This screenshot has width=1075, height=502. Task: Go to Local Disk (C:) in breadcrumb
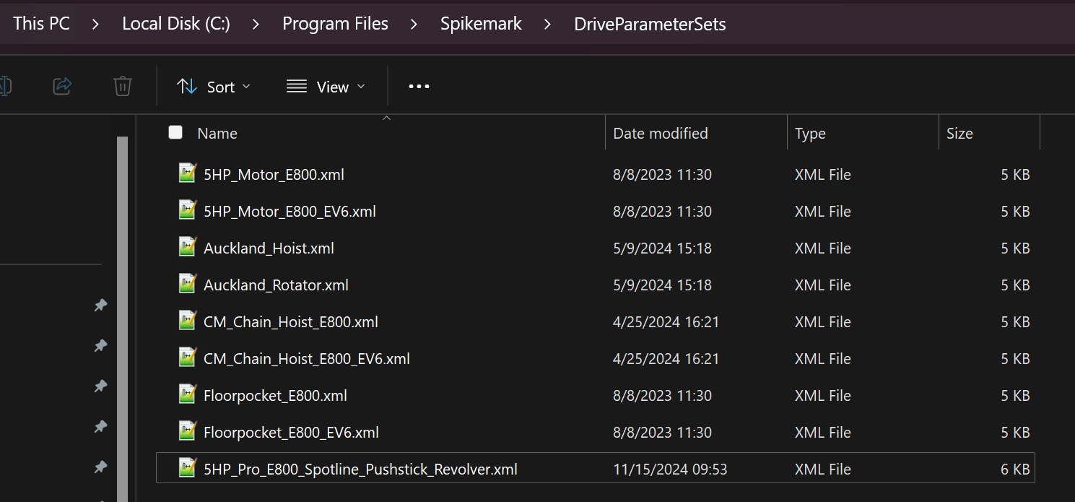pyautogui.click(x=176, y=24)
